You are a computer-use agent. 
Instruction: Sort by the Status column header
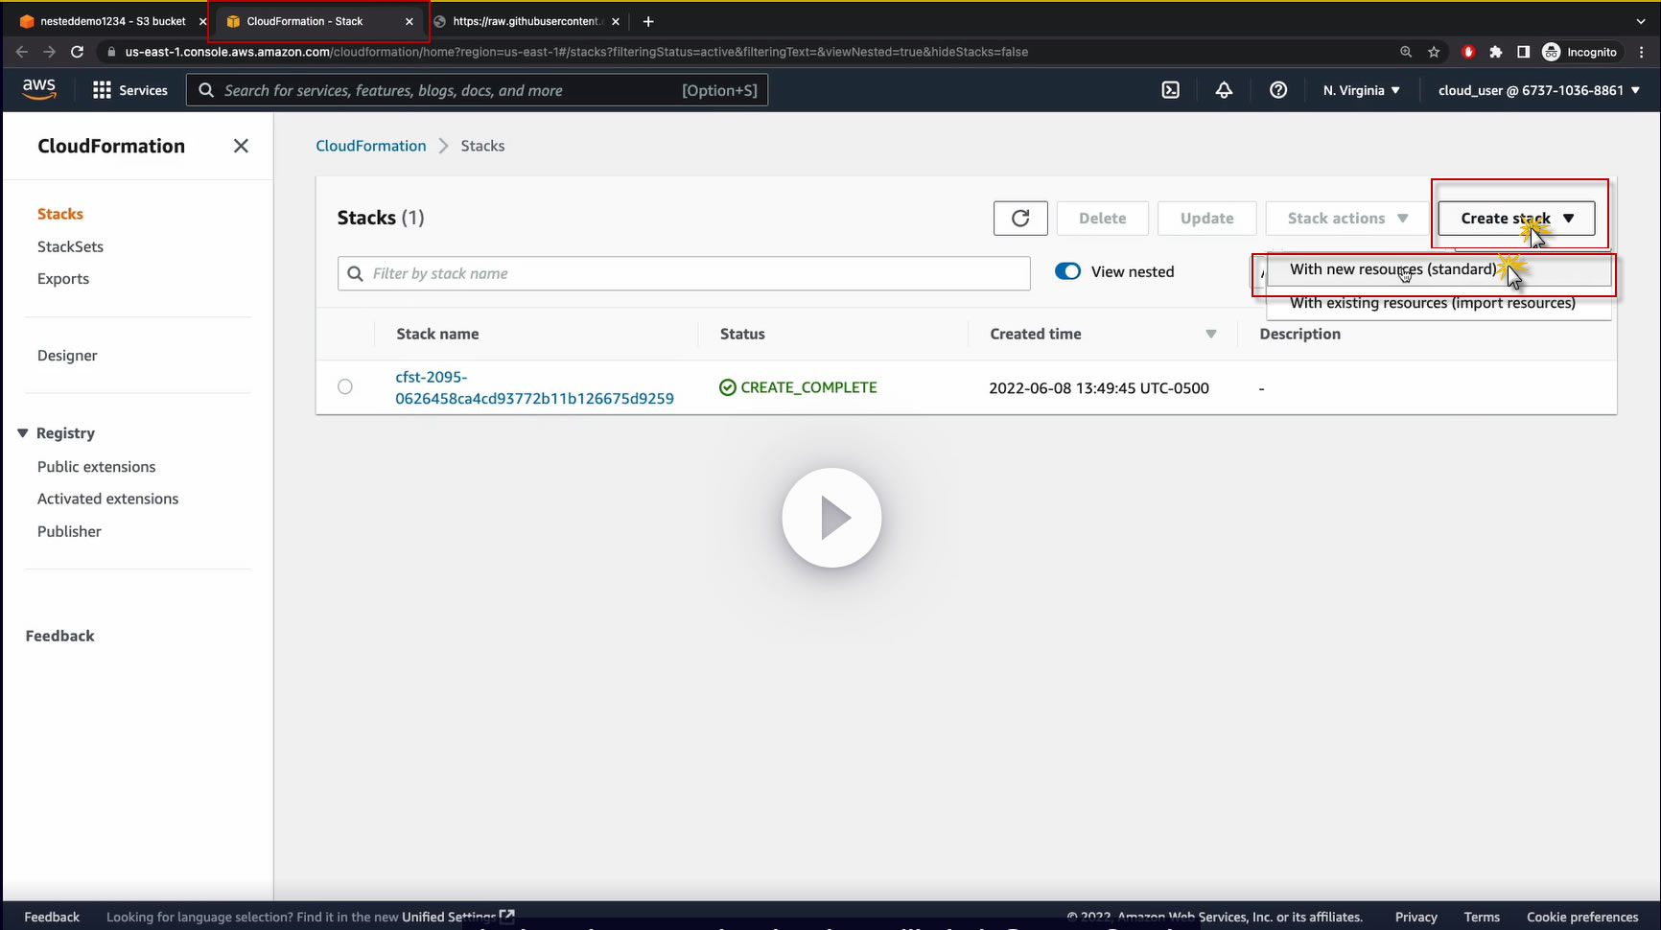[x=742, y=334]
